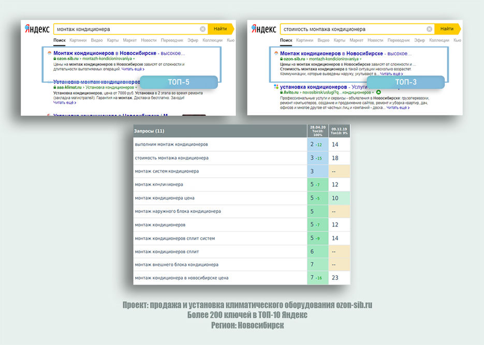Open Картинки tab in 'монтаж кондиционера' search
The height and width of the screenshot is (345, 484).
point(78,40)
